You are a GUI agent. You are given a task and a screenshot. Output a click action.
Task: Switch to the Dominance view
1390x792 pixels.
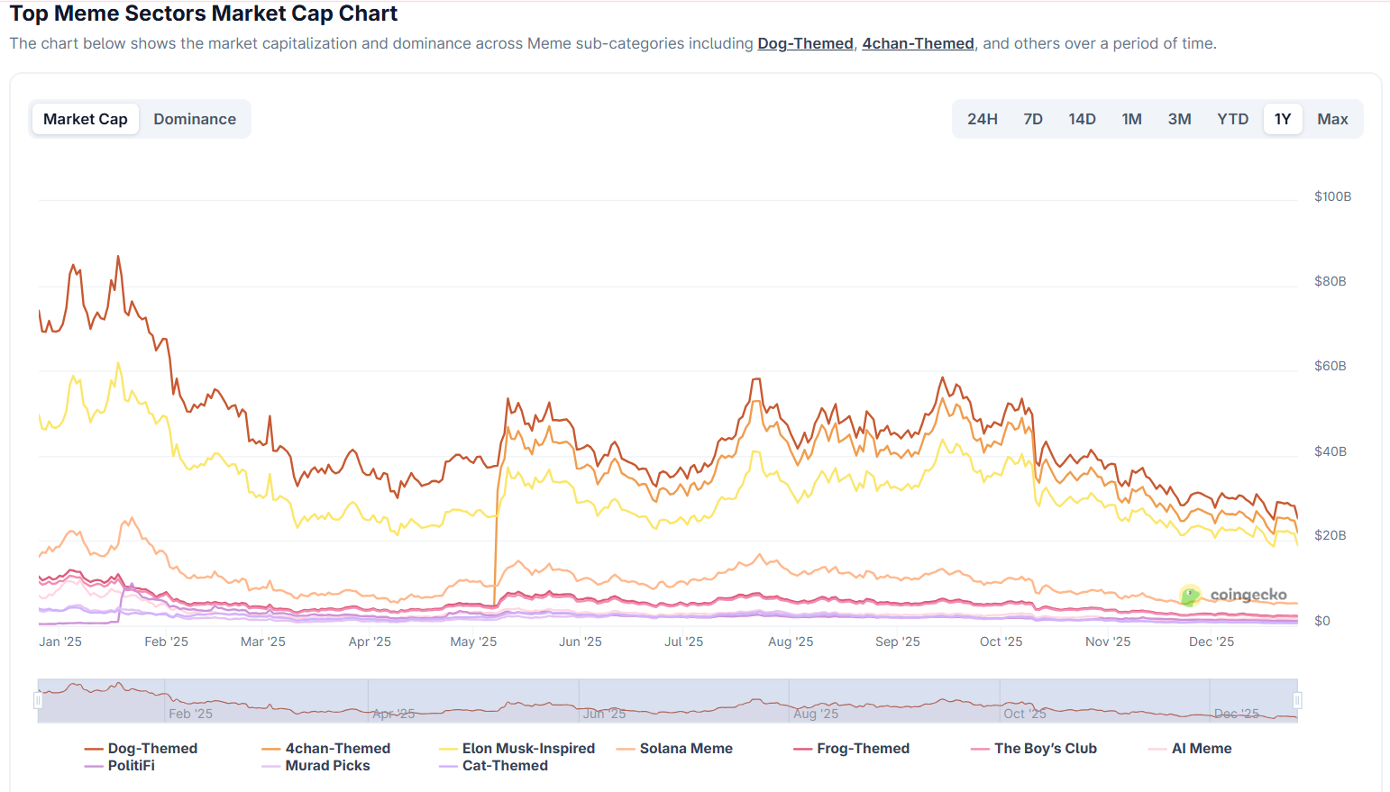click(195, 118)
